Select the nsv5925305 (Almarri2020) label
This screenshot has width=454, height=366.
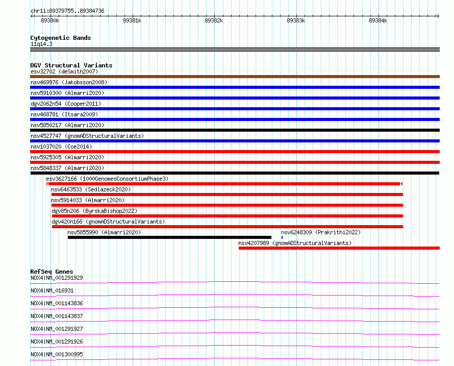click(67, 157)
